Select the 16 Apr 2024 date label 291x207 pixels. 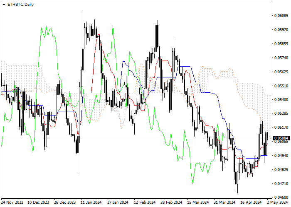pos(251,202)
